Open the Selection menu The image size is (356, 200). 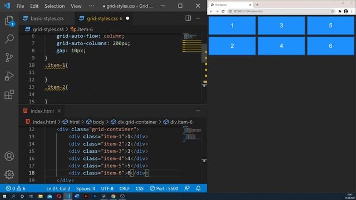[55, 6]
